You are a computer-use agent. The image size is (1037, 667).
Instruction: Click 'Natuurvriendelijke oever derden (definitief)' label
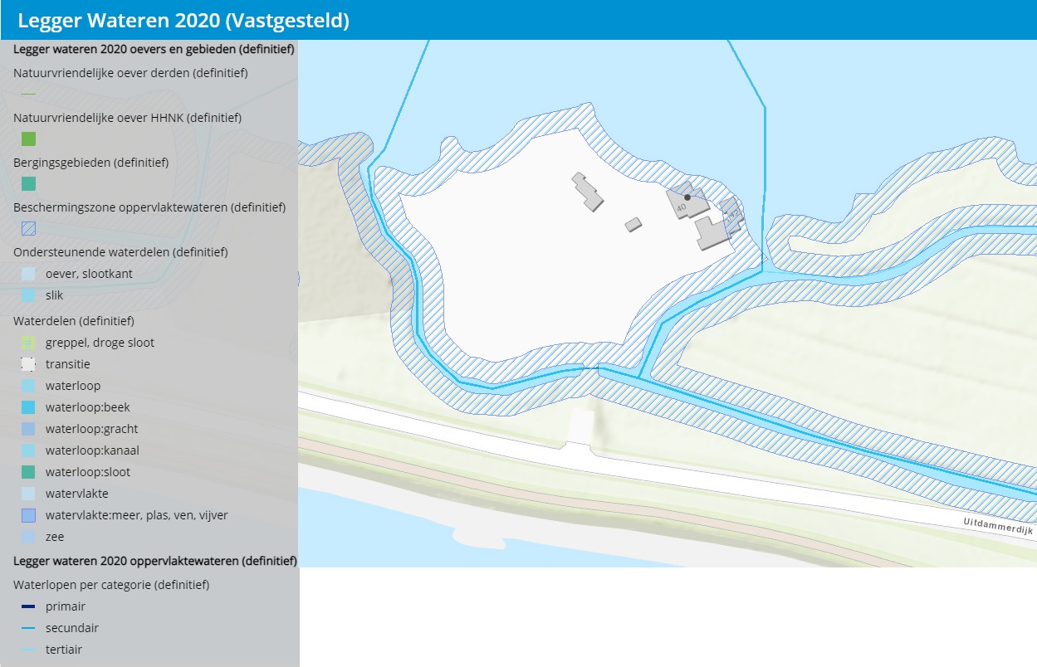point(130,73)
